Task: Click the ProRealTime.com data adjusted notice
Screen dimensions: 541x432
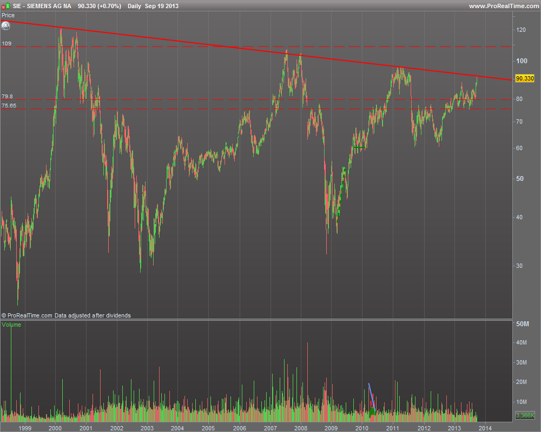Action: [66, 315]
